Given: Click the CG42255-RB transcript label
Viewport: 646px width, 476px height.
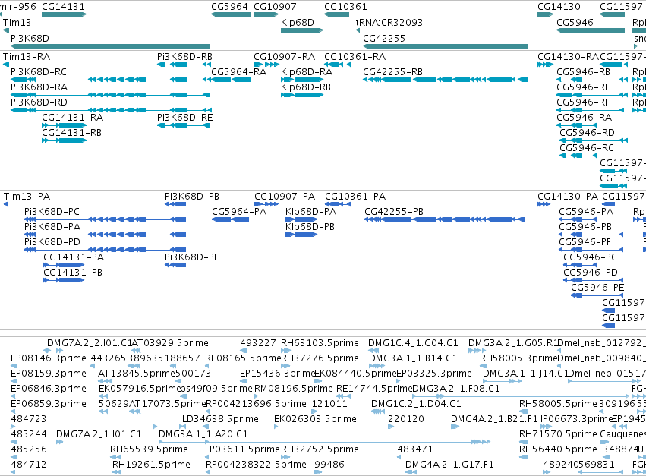Looking at the screenshot, I should point(392,72).
